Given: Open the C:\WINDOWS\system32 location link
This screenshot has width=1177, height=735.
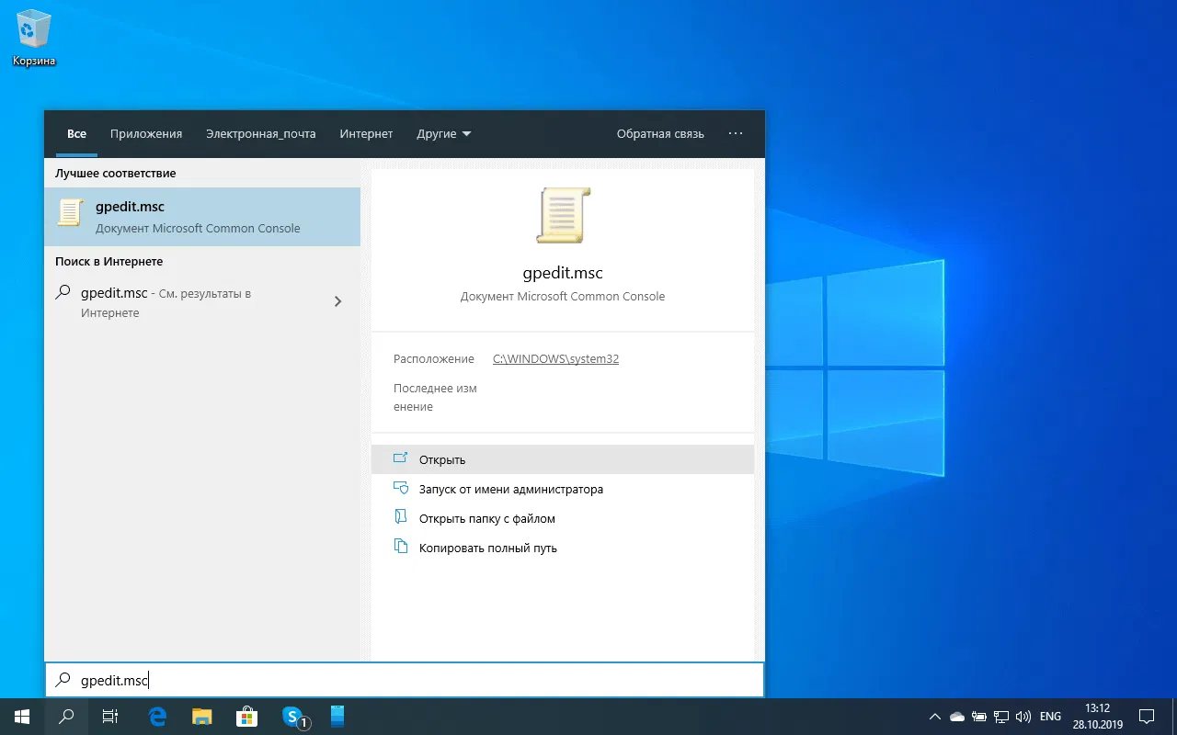Looking at the screenshot, I should tap(555, 359).
